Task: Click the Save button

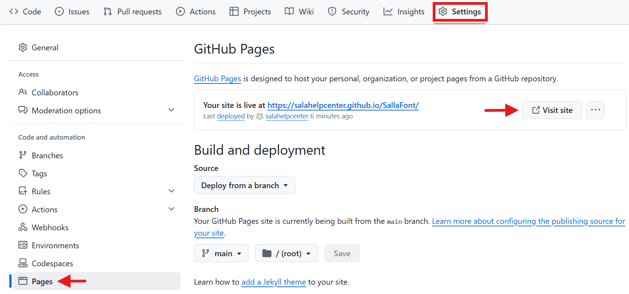Action: (342, 253)
